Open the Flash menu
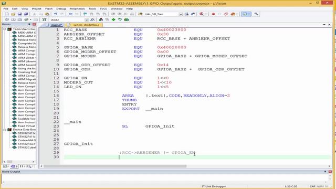 coord(49,9)
